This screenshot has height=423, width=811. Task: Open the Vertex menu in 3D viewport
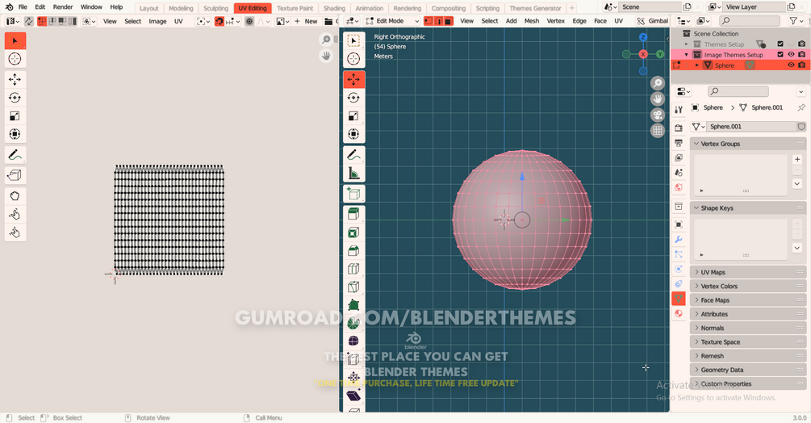555,21
